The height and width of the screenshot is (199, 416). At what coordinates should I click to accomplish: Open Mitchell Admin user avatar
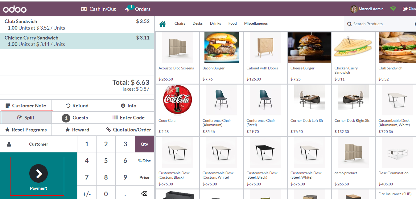pyautogui.click(x=354, y=9)
